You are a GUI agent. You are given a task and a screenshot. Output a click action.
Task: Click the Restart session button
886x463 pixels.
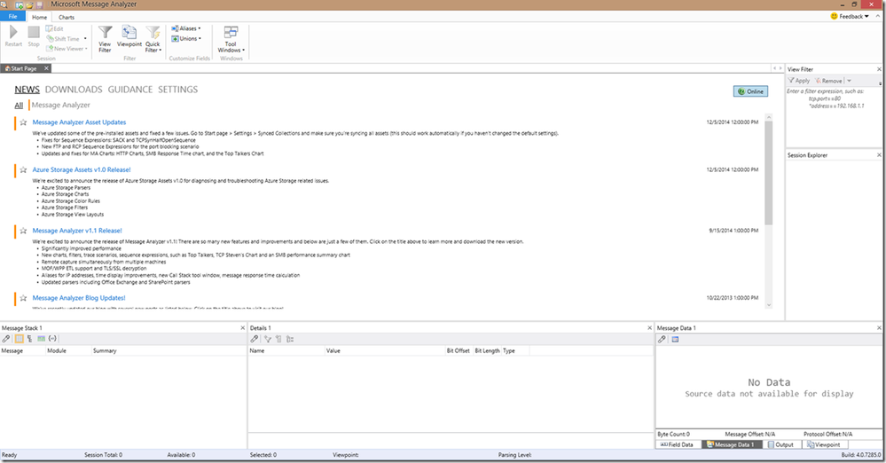point(13,36)
